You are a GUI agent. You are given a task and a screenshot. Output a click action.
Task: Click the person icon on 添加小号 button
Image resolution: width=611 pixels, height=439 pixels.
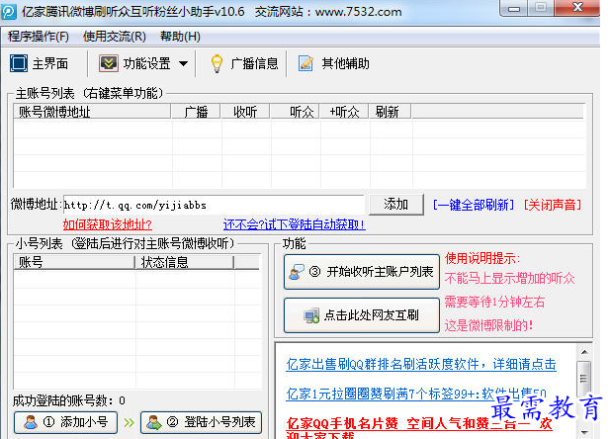(31, 422)
